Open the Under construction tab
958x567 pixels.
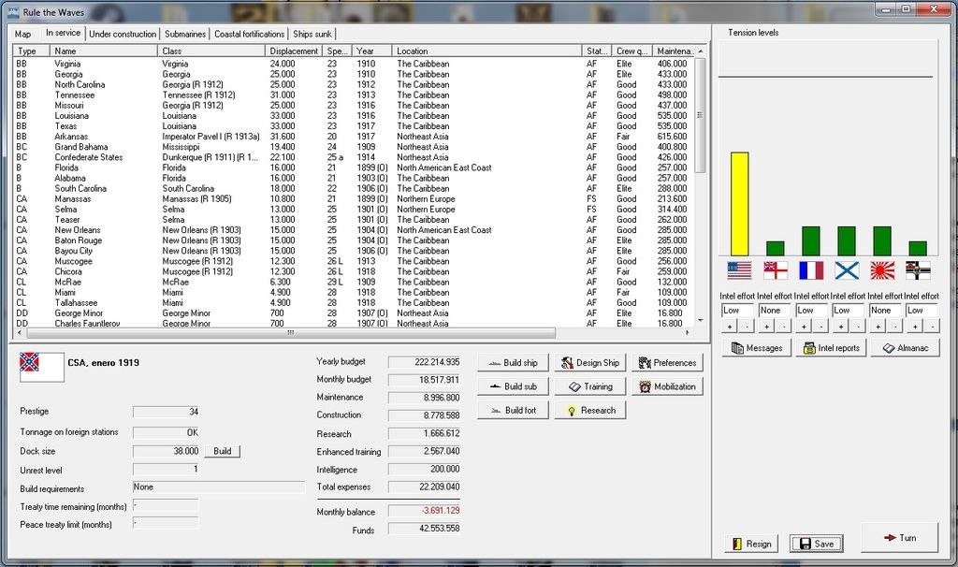[x=123, y=35]
